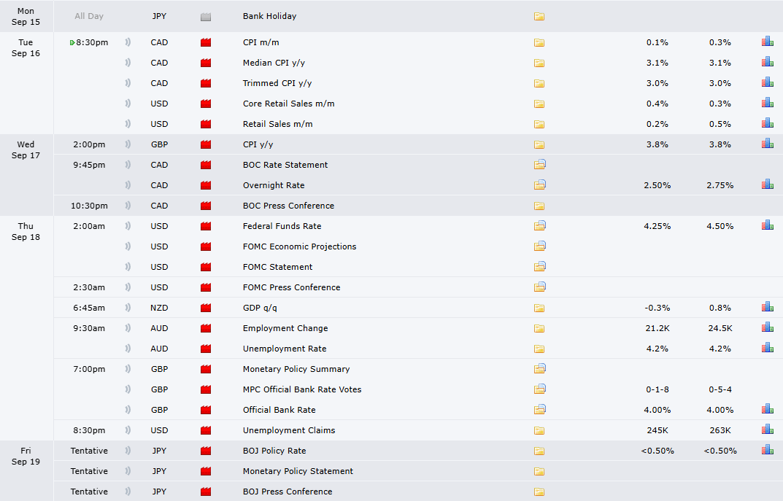The width and height of the screenshot is (783, 501).
Task: Enable the alert for GBP CPI y/y
Action: (x=128, y=144)
